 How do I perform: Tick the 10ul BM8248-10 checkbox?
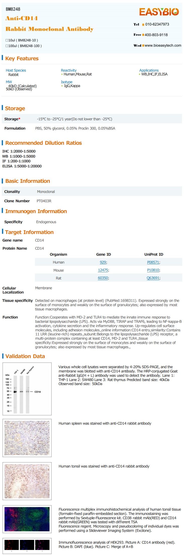pos(7,40)
